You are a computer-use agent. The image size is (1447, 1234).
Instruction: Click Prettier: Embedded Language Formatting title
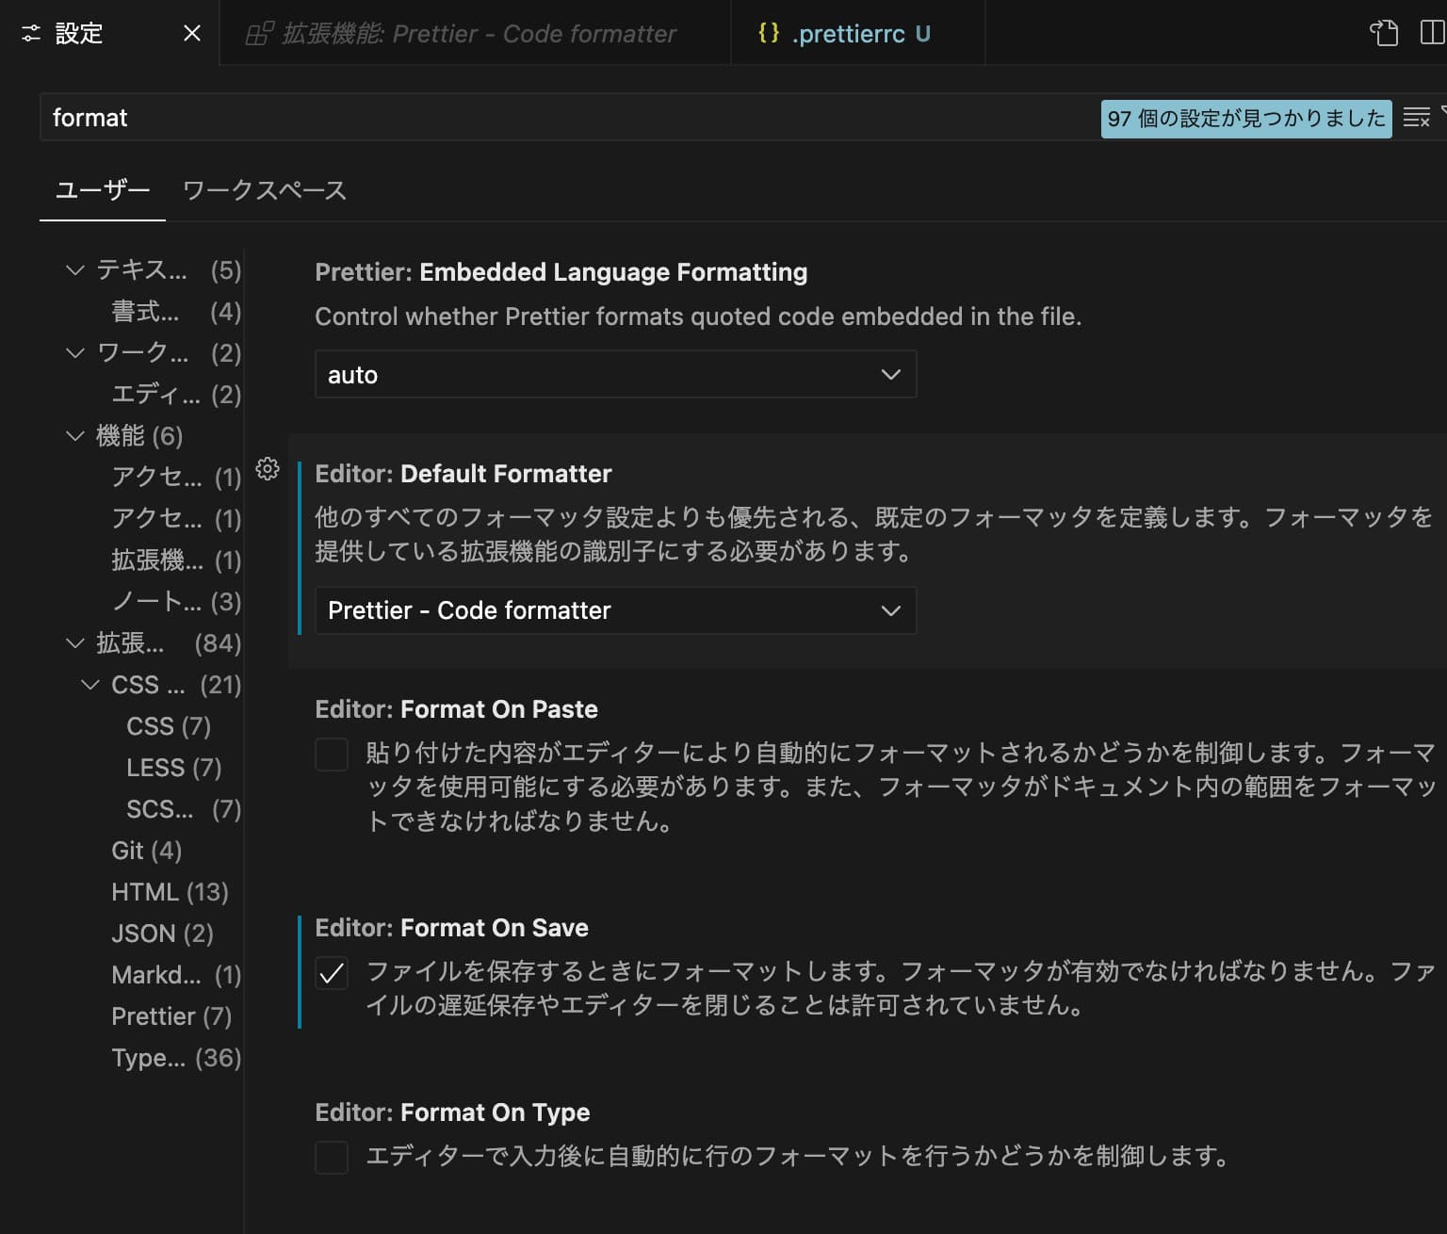561,272
